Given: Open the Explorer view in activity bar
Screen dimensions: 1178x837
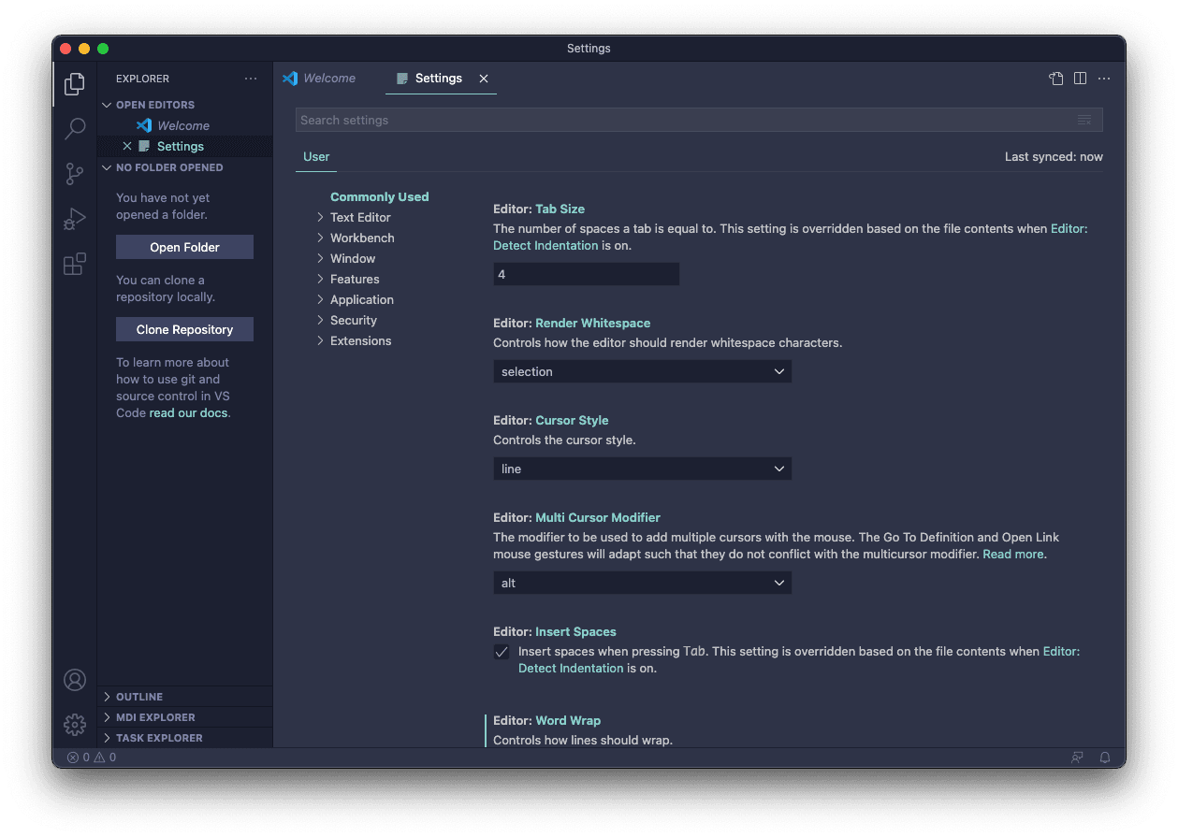Looking at the screenshot, I should [75, 84].
